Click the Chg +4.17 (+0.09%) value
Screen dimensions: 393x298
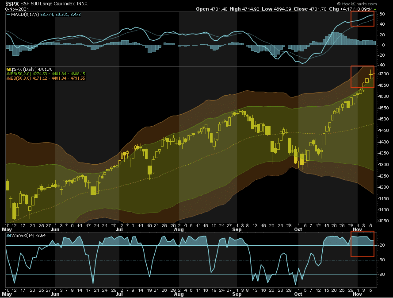(351, 9)
